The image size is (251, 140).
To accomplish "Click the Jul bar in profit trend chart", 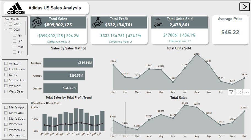I will point(76,120).
